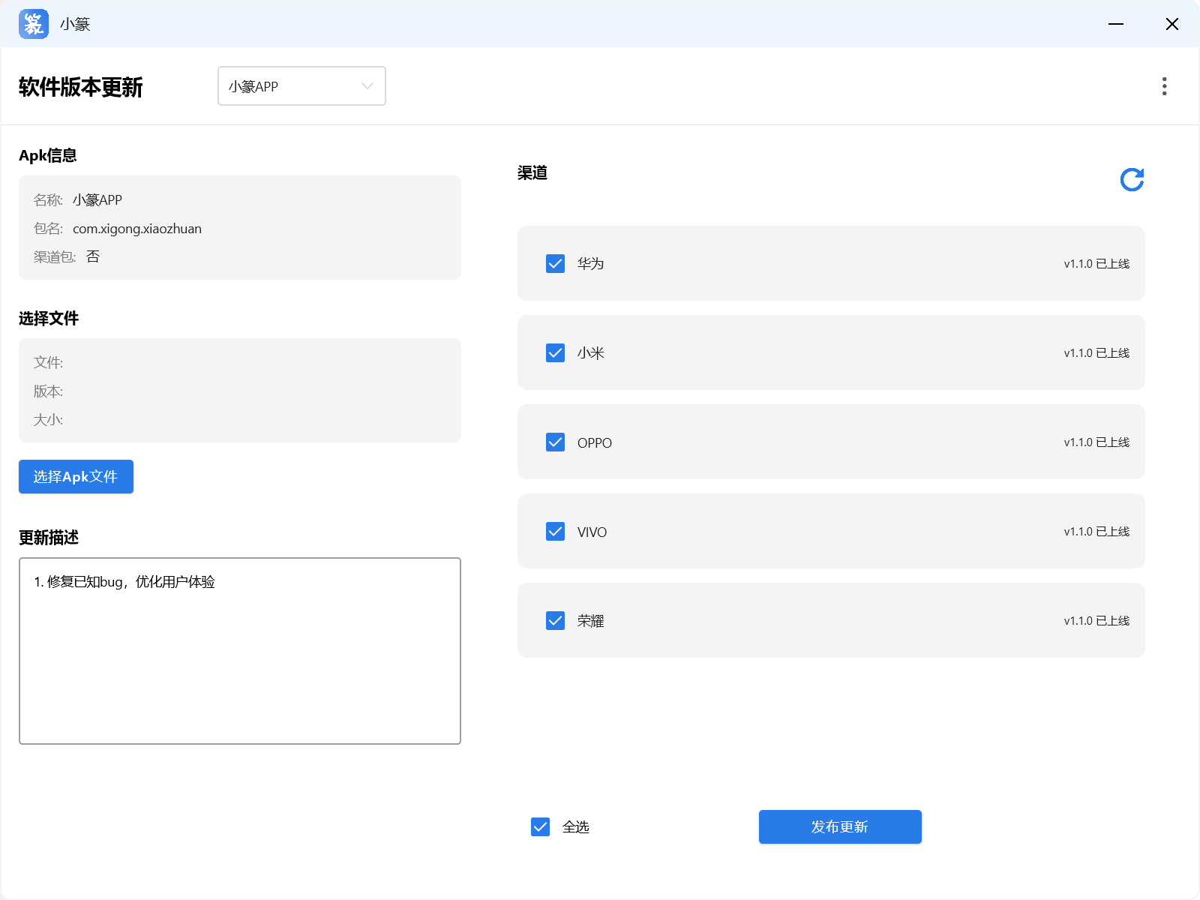Screen dimensions: 1200x900
Task: Focus the 更新描述 text area
Action: pos(240,651)
